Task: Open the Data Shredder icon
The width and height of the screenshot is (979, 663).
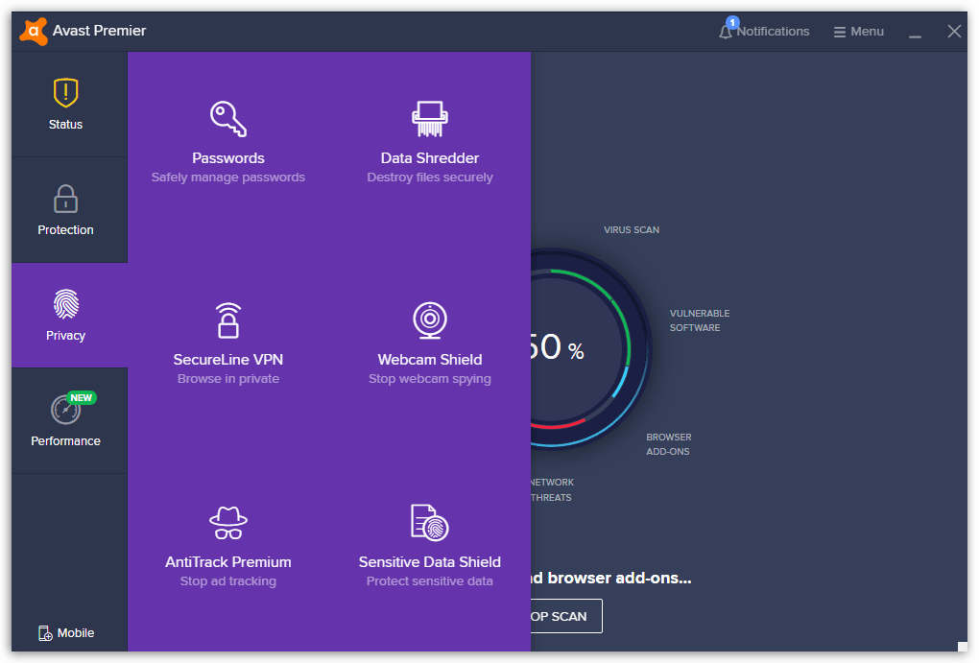Action: 429,119
